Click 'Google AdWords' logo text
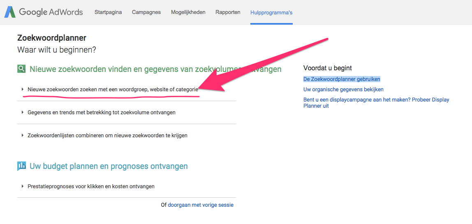The image size is (472, 224). pyautogui.click(x=51, y=12)
